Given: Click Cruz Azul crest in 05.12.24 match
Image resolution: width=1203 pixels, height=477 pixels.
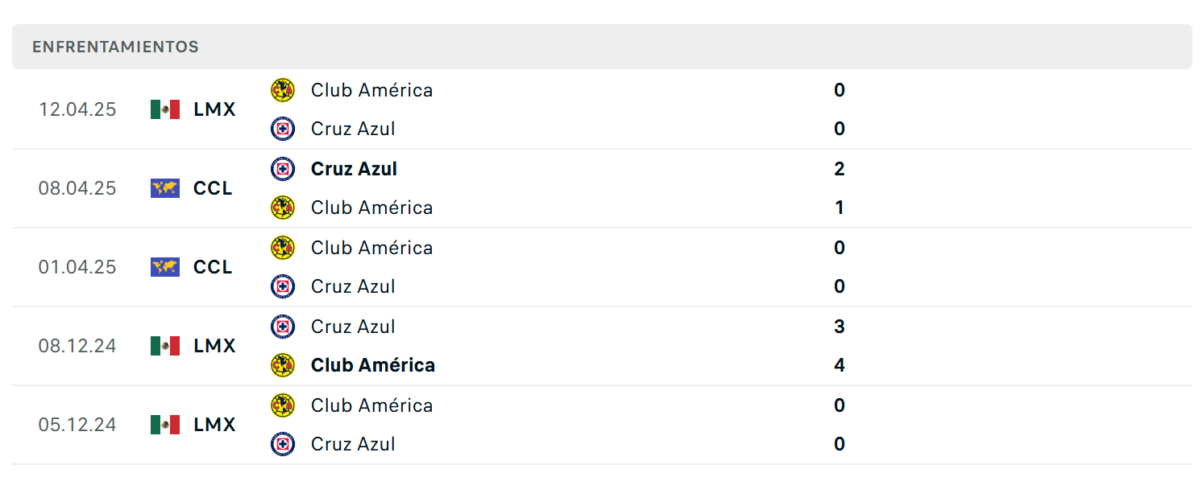Looking at the screenshot, I should (283, 444).
